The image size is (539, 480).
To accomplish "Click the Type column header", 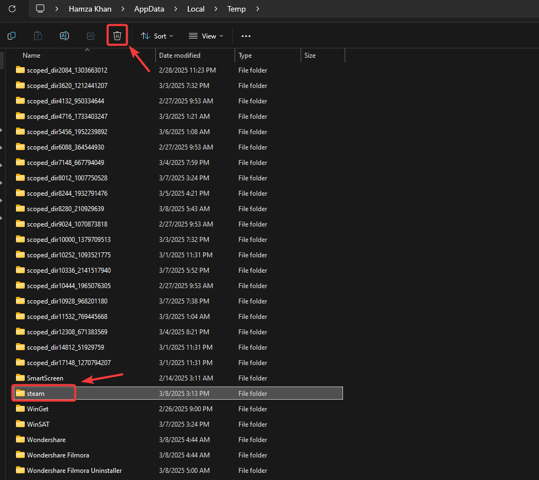I will pos(245,56).
